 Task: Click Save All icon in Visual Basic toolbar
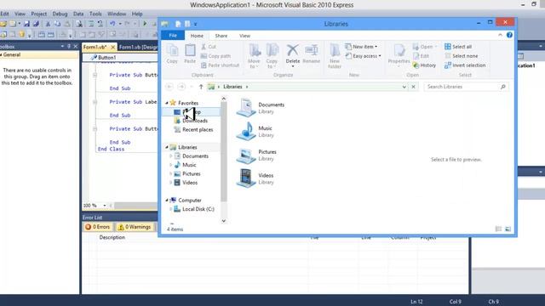[x=36, y=24]
